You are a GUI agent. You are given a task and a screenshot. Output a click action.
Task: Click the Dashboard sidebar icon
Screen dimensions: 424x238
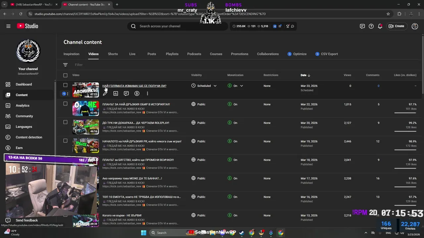tap(8, 84)
